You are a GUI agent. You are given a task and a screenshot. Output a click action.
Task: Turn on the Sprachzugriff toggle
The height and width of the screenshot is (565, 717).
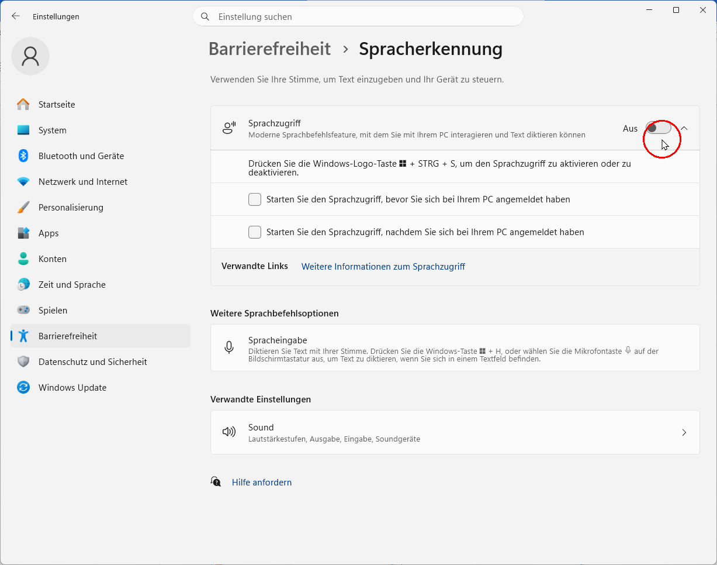[659, 128]
